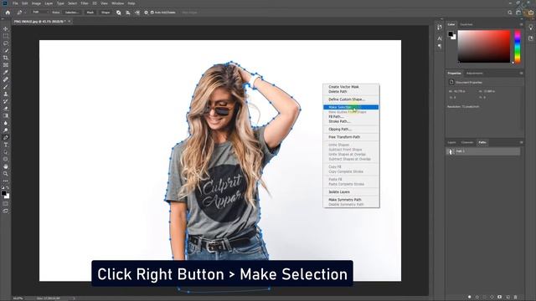Select the Hand tool

tap(6, 166)
